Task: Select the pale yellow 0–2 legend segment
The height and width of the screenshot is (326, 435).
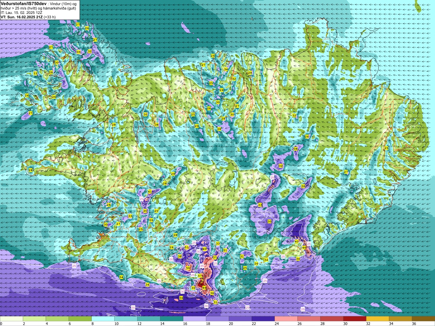Action: pos(12,319)
